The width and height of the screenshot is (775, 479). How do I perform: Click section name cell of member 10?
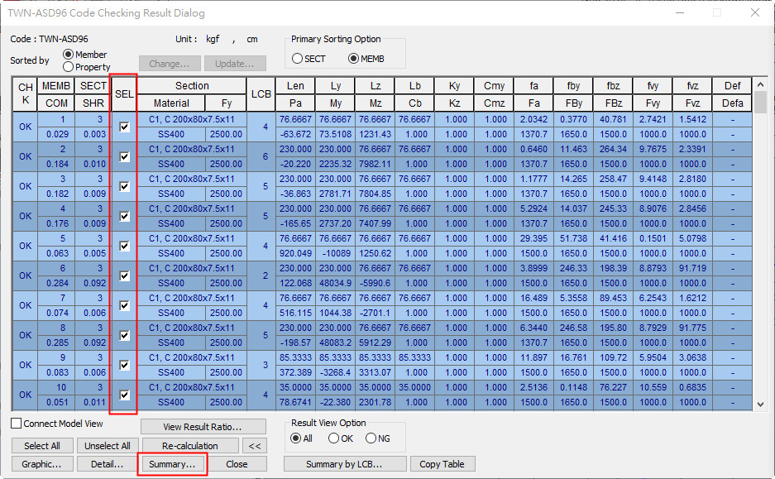coord(192,387)
